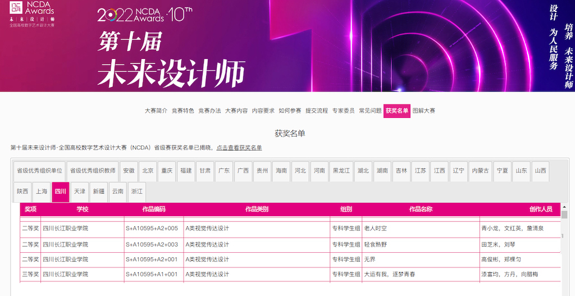575x296 pixels.
Task: Click work title 老人时空
Action: (376, 229)
